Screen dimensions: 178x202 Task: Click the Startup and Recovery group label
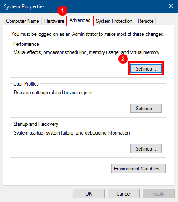coord(36,124)
